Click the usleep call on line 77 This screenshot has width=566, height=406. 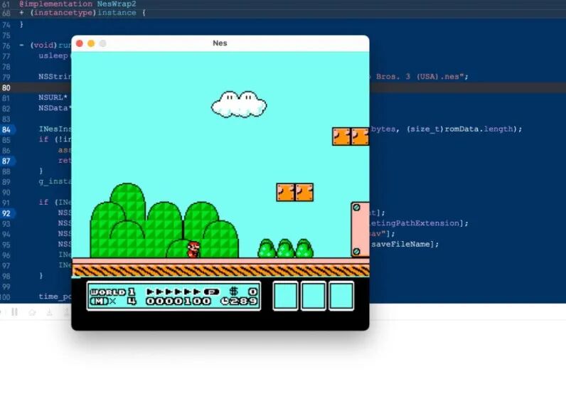53,55
